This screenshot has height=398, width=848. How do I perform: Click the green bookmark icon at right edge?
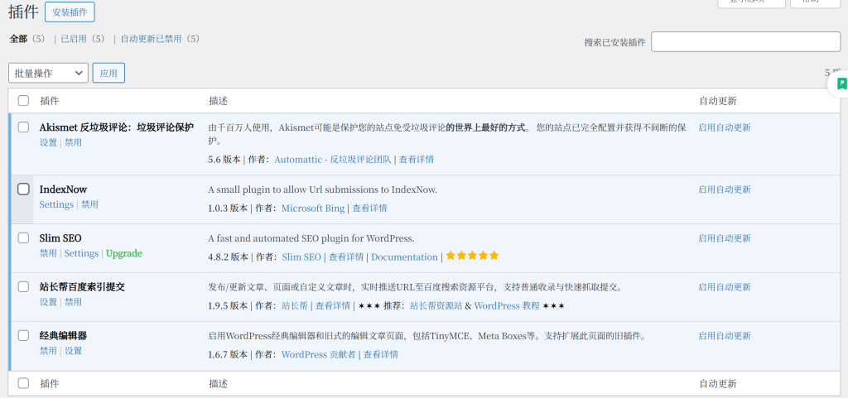841,84
